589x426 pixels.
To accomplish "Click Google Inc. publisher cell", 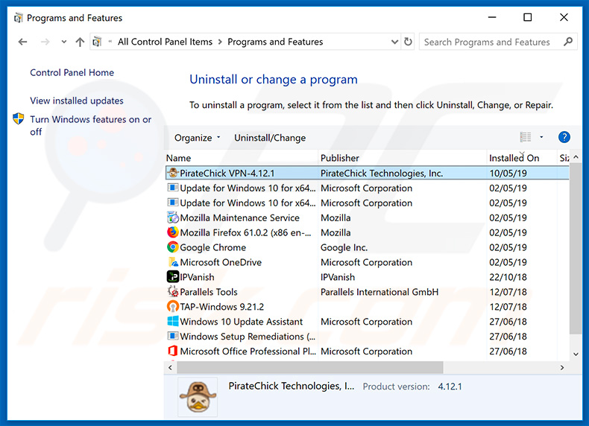I will [x=344, y=247].
